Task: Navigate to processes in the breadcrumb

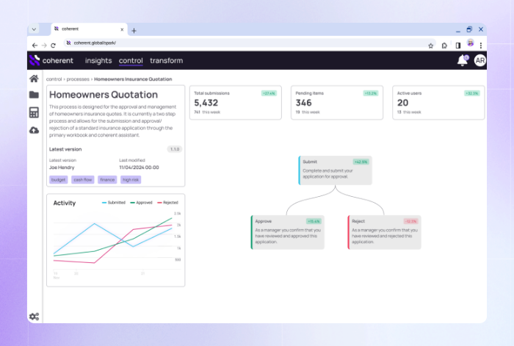Action: click(78, 79)
